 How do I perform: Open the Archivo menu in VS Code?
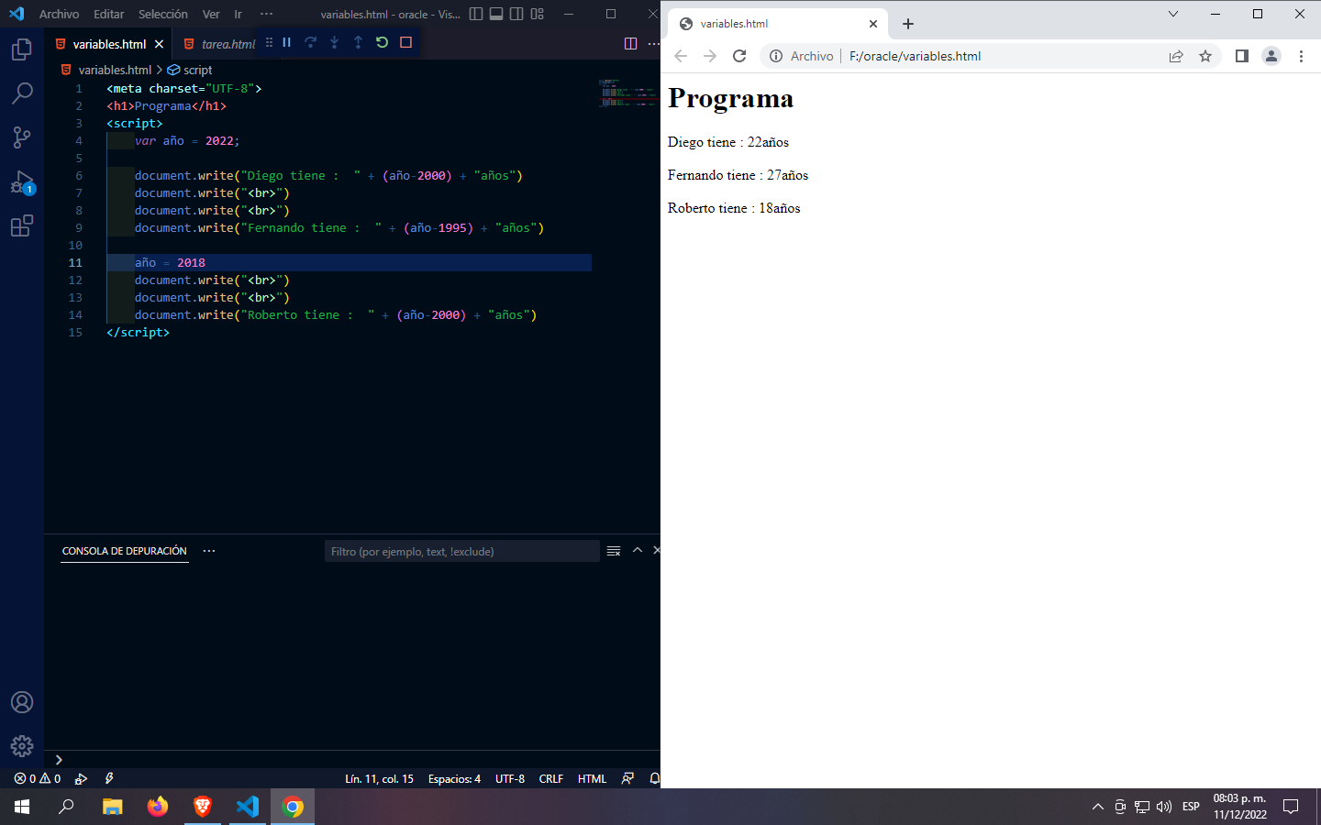(59, 14)
